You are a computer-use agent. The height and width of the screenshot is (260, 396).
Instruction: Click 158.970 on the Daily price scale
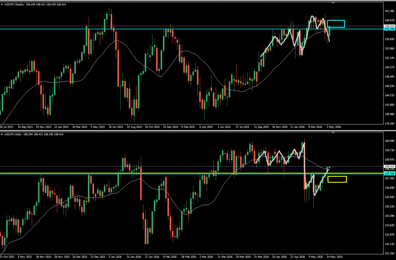(390, 160)
